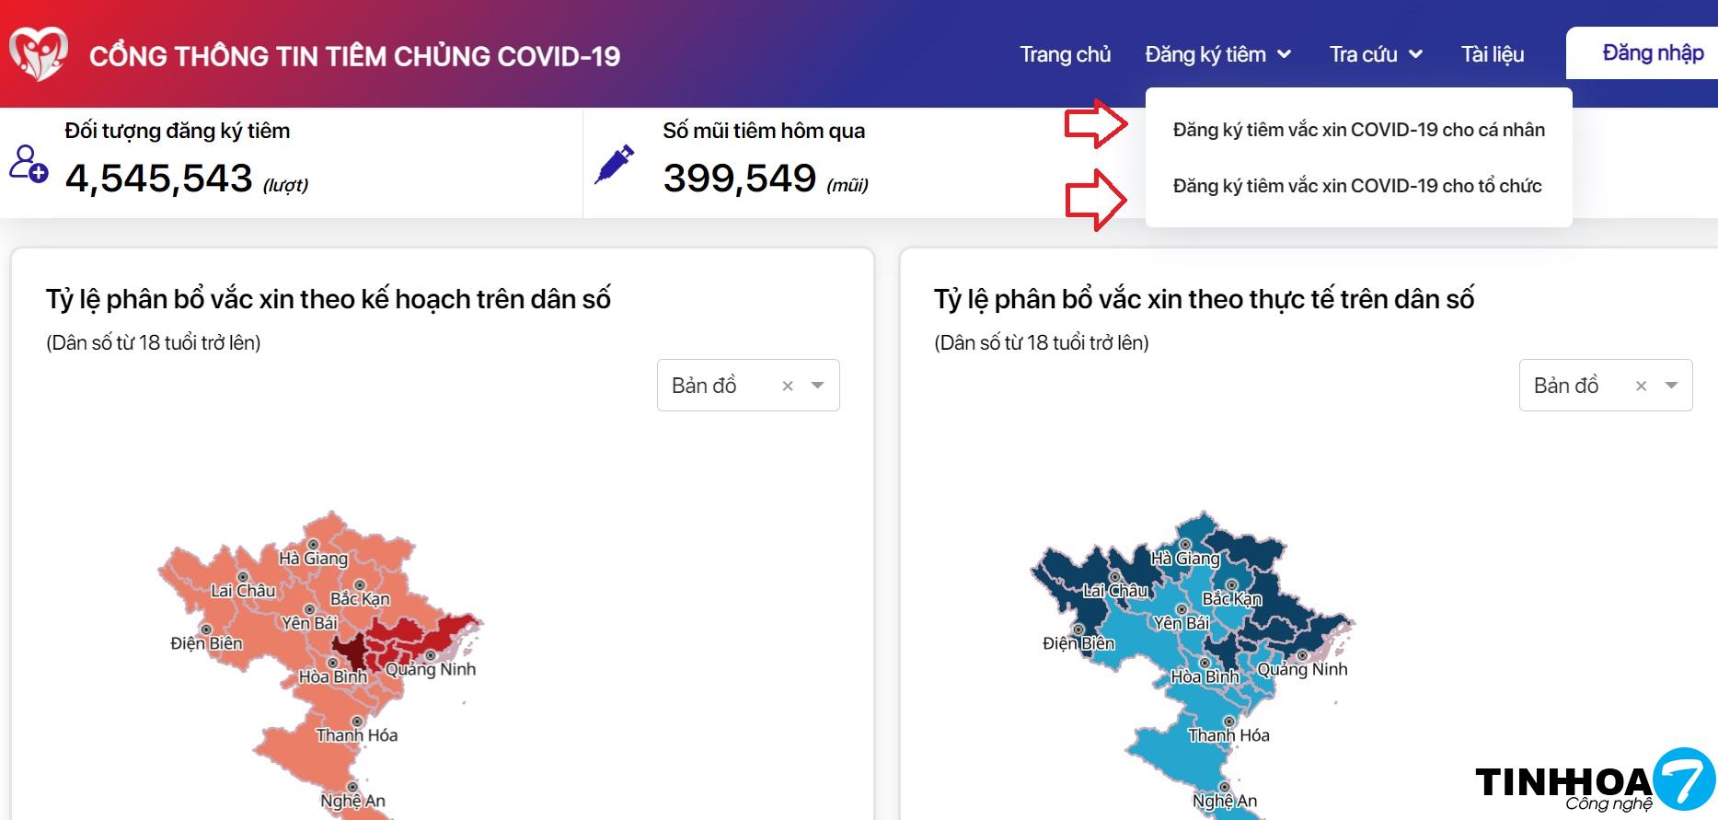Choose vaccine registration cho tổ chức

(1356, 186)
